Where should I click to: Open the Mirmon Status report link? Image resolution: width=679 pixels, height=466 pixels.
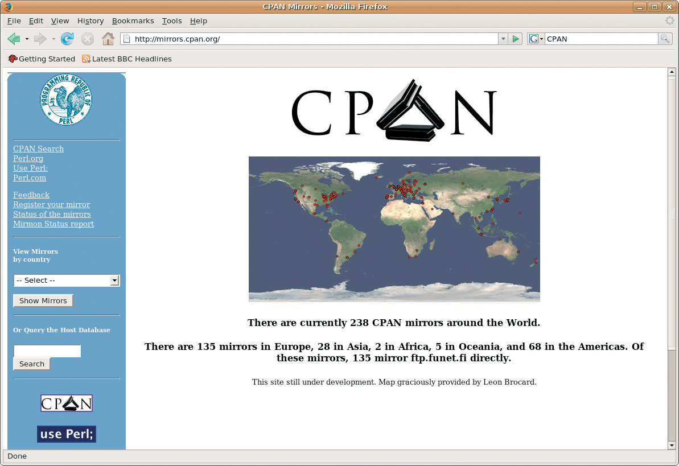point(54,224)
